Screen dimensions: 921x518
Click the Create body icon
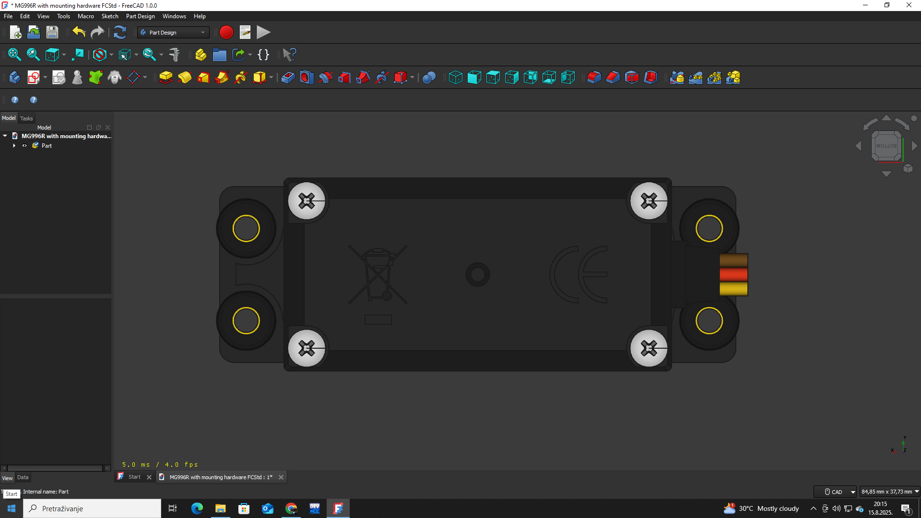tap(14, 78)
